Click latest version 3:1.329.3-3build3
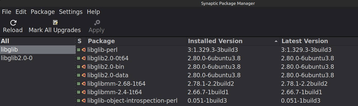The height and width of the screenshot is (106, 358). point(306,50)
